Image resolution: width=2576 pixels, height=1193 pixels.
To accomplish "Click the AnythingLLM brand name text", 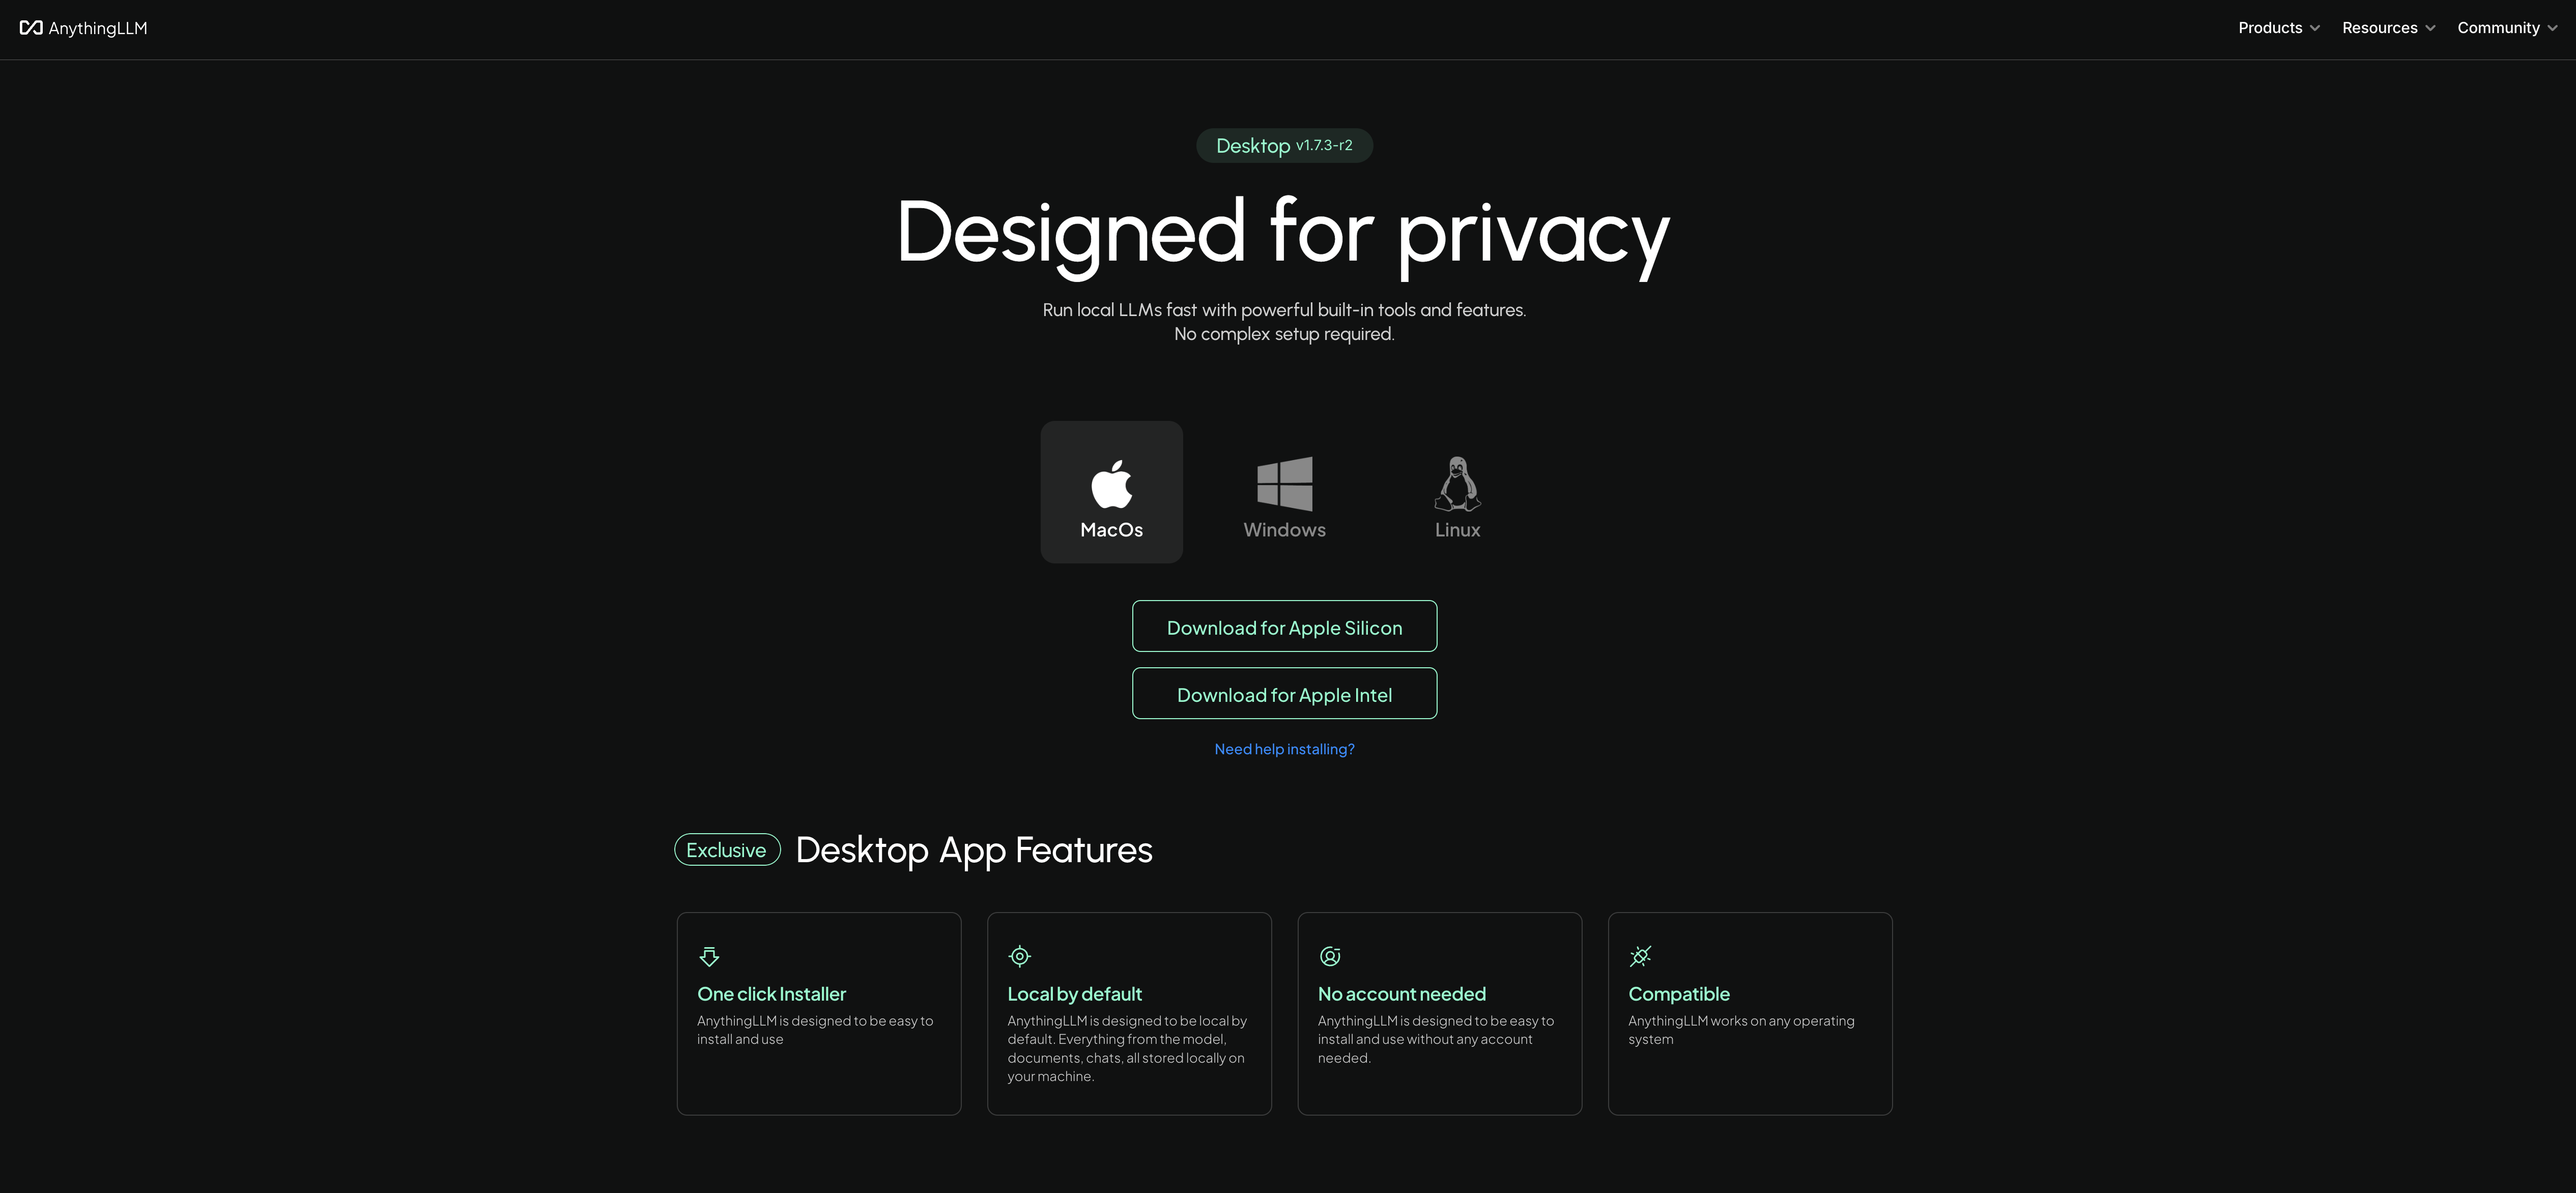I will [98, 29].
